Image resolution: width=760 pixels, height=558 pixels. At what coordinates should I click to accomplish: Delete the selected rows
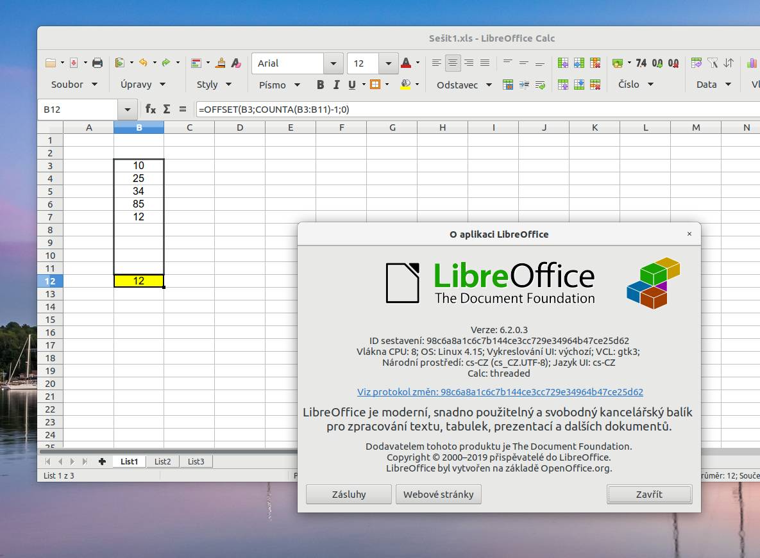click(x=595, y=85)
